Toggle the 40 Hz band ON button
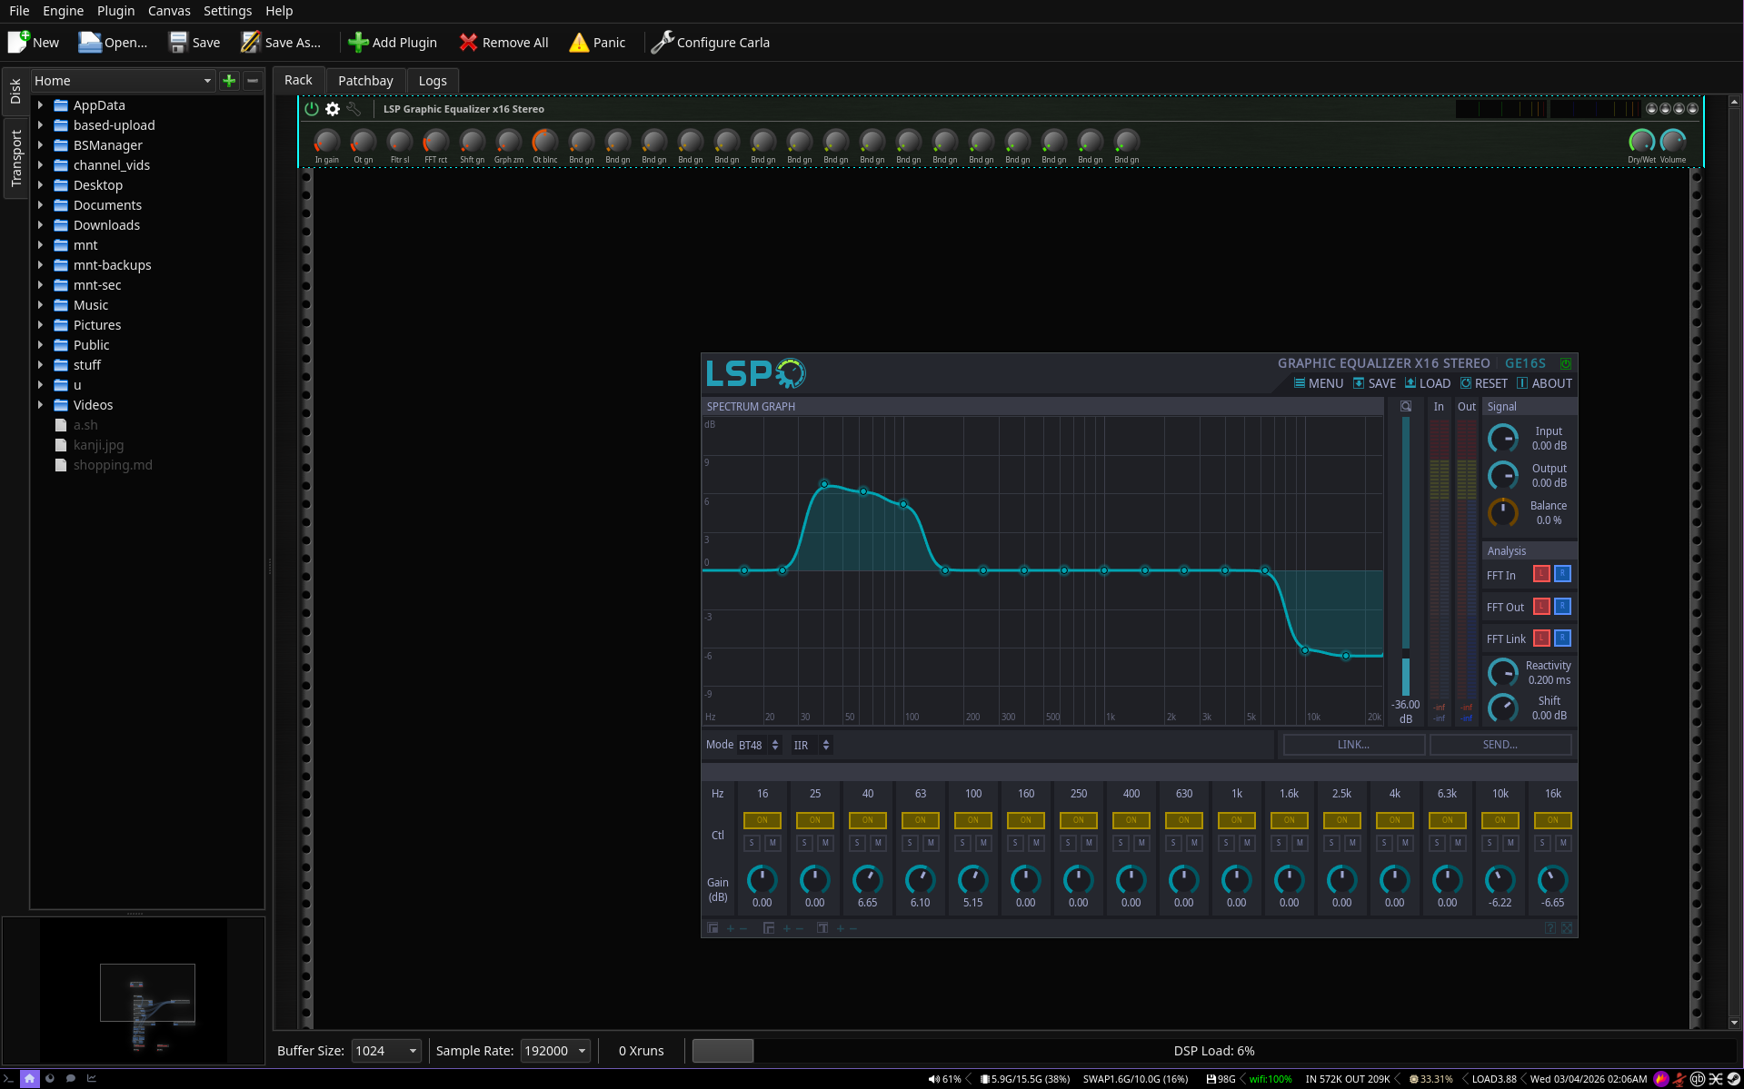The width and height of the screenshot is (1744, 1089). point(868,820)
